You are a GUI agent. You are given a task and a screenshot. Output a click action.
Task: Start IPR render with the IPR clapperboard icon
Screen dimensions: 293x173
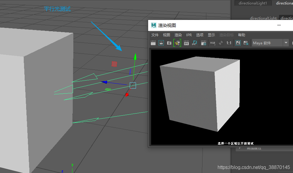[x=186, y=43]
